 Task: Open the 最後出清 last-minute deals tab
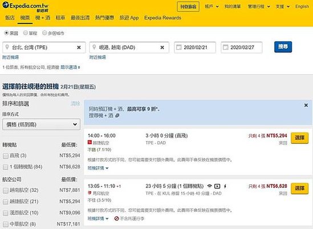(x=80, y=18)
